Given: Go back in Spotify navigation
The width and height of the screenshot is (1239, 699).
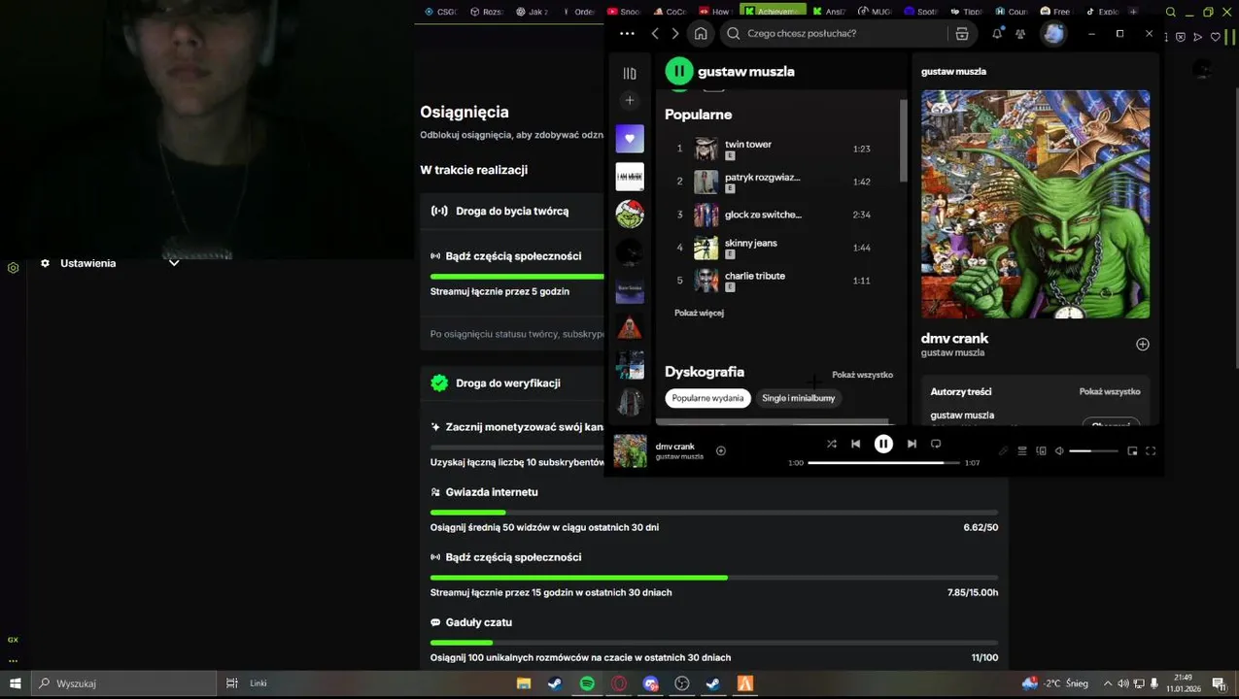Looking at the screenshot, I should pyautogui.click(x=655, y=33).
